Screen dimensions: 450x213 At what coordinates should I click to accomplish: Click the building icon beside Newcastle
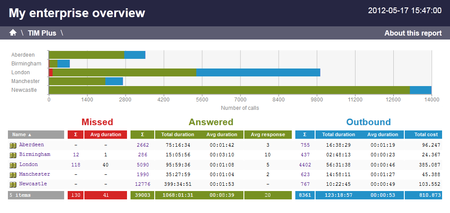13,184
